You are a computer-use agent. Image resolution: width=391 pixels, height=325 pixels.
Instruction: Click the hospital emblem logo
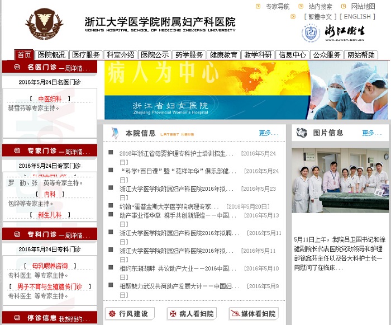[x=44, y=23]
